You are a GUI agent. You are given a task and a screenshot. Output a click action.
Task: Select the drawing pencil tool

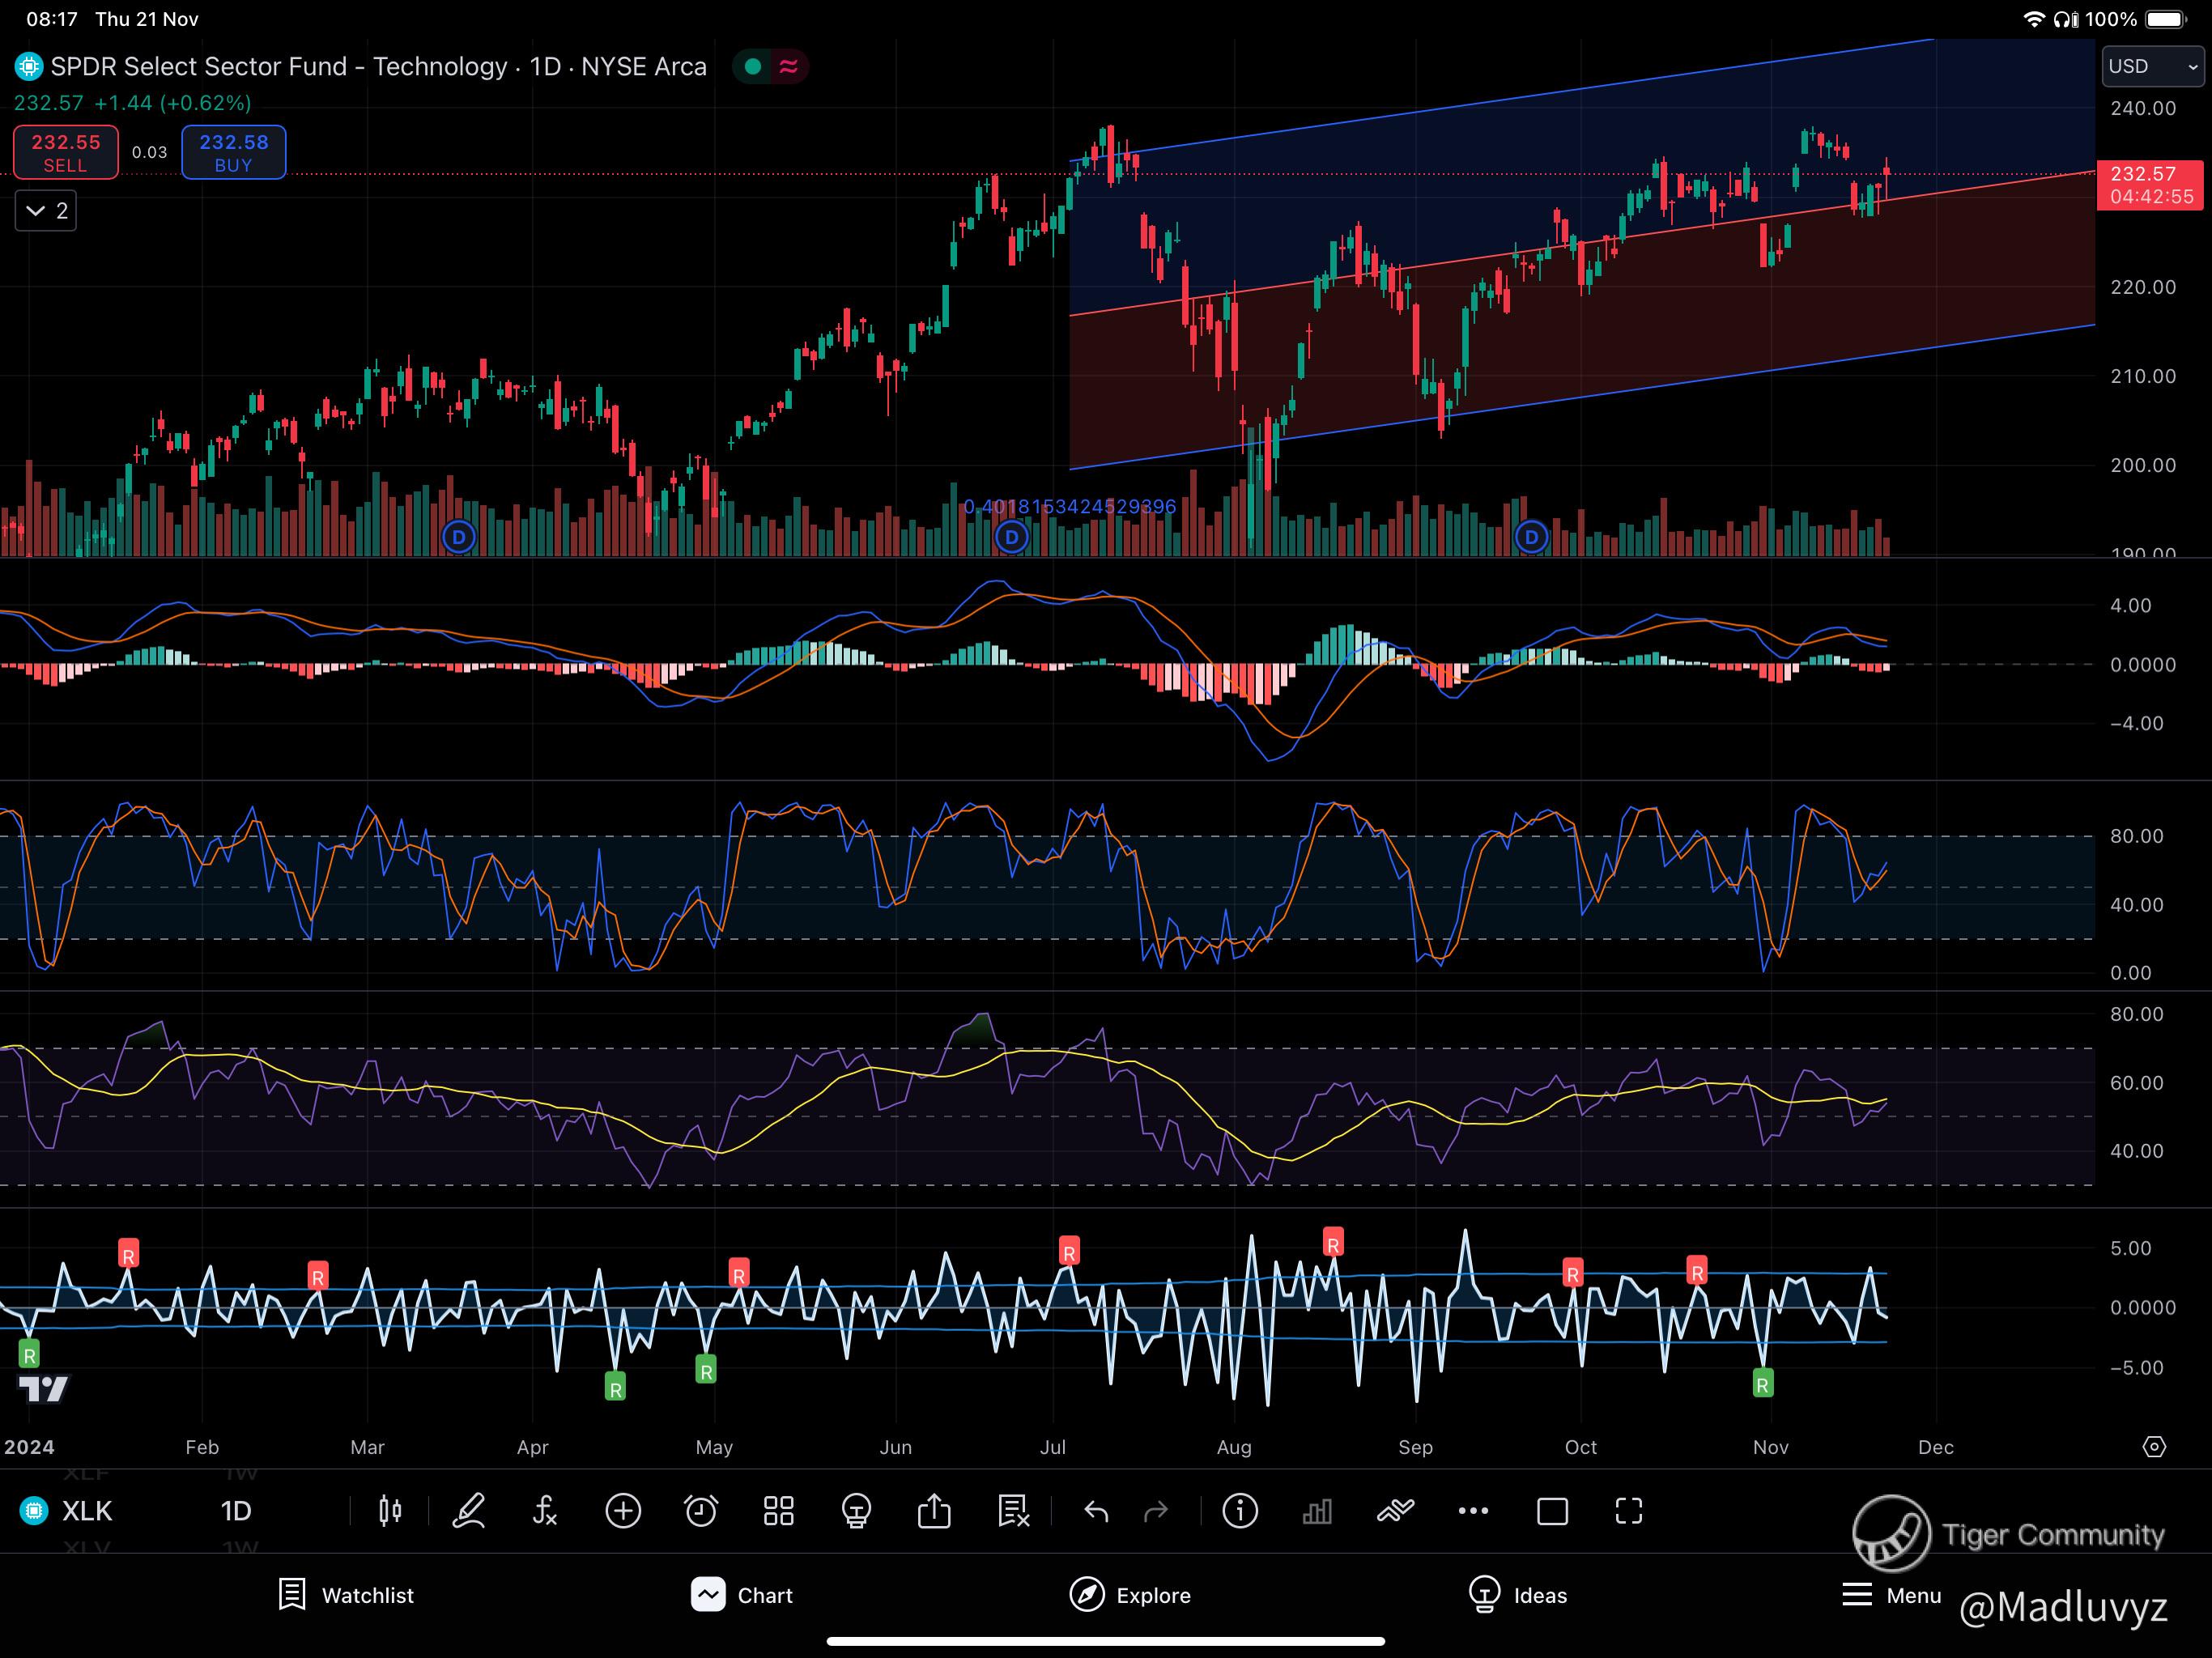(468, 1511)
